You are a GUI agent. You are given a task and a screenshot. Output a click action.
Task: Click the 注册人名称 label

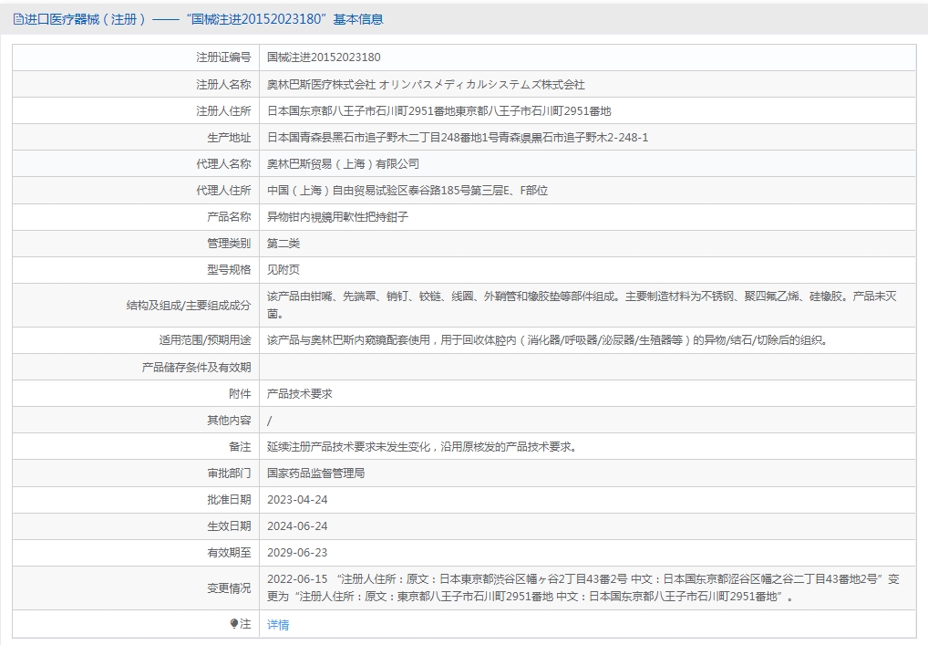point(223,85)
